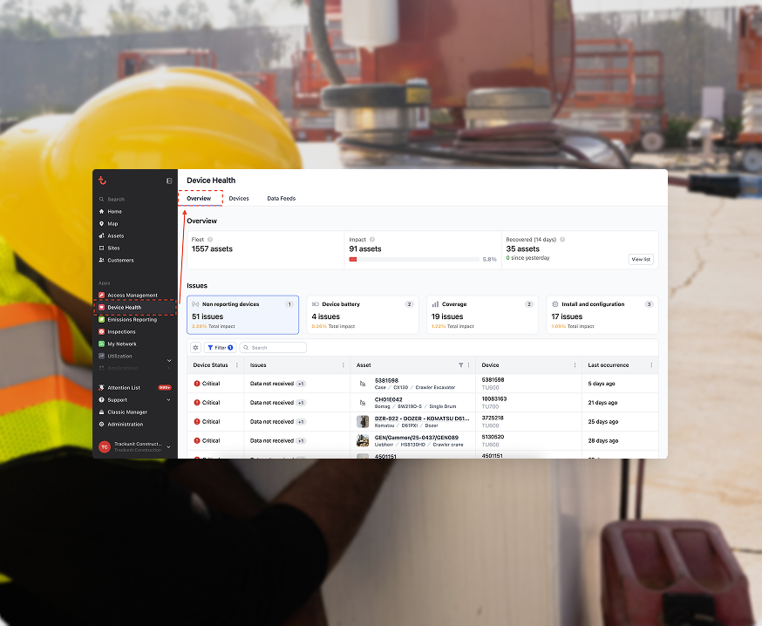The height and width of the screenshot is (626, 762).
Task: Click inside the table search field
Action: pyautogui.click(x=275, y=347)
